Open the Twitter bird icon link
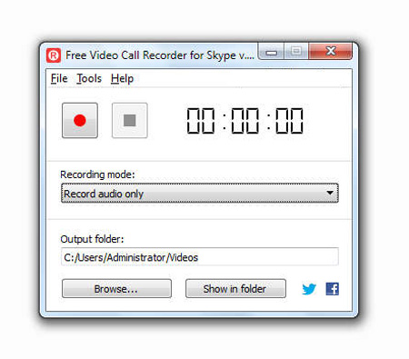The width and height of the screenshot is (409, 359). [x=309, y=289]
